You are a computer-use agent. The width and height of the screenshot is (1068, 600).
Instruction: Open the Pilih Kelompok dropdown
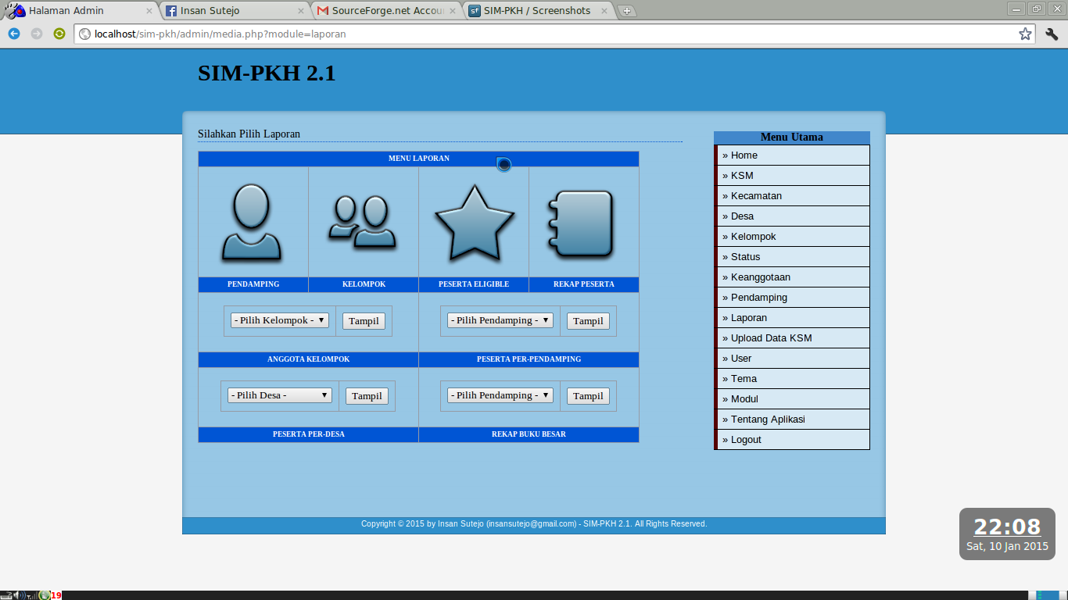click(x=278, y=320)
